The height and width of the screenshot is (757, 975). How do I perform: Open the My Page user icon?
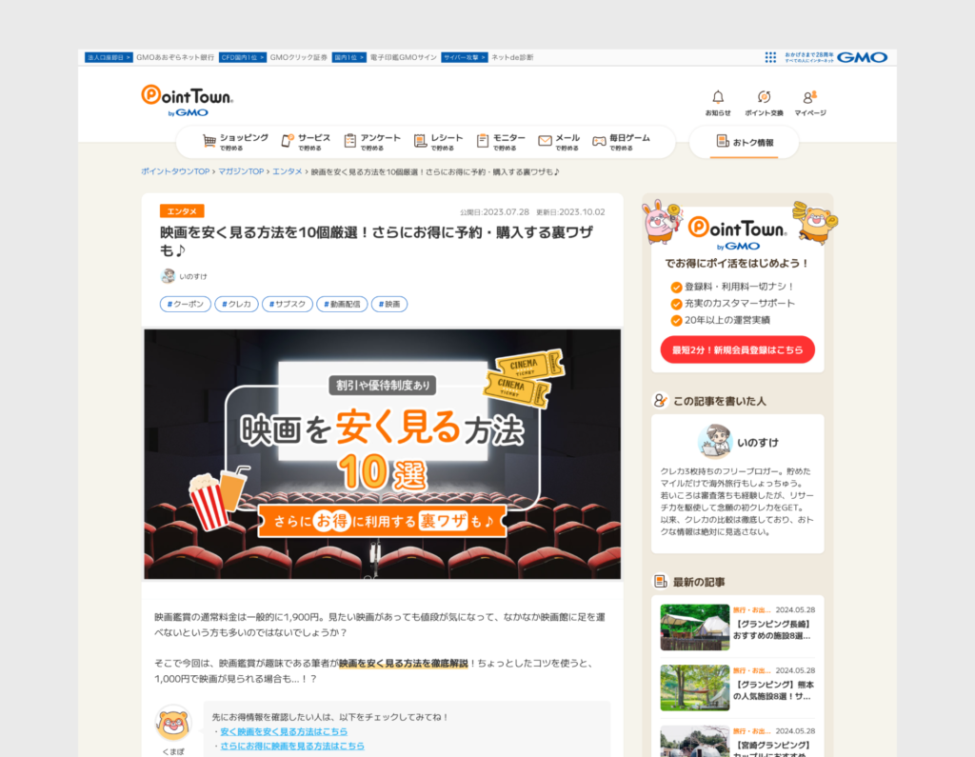tap(809, 97)
